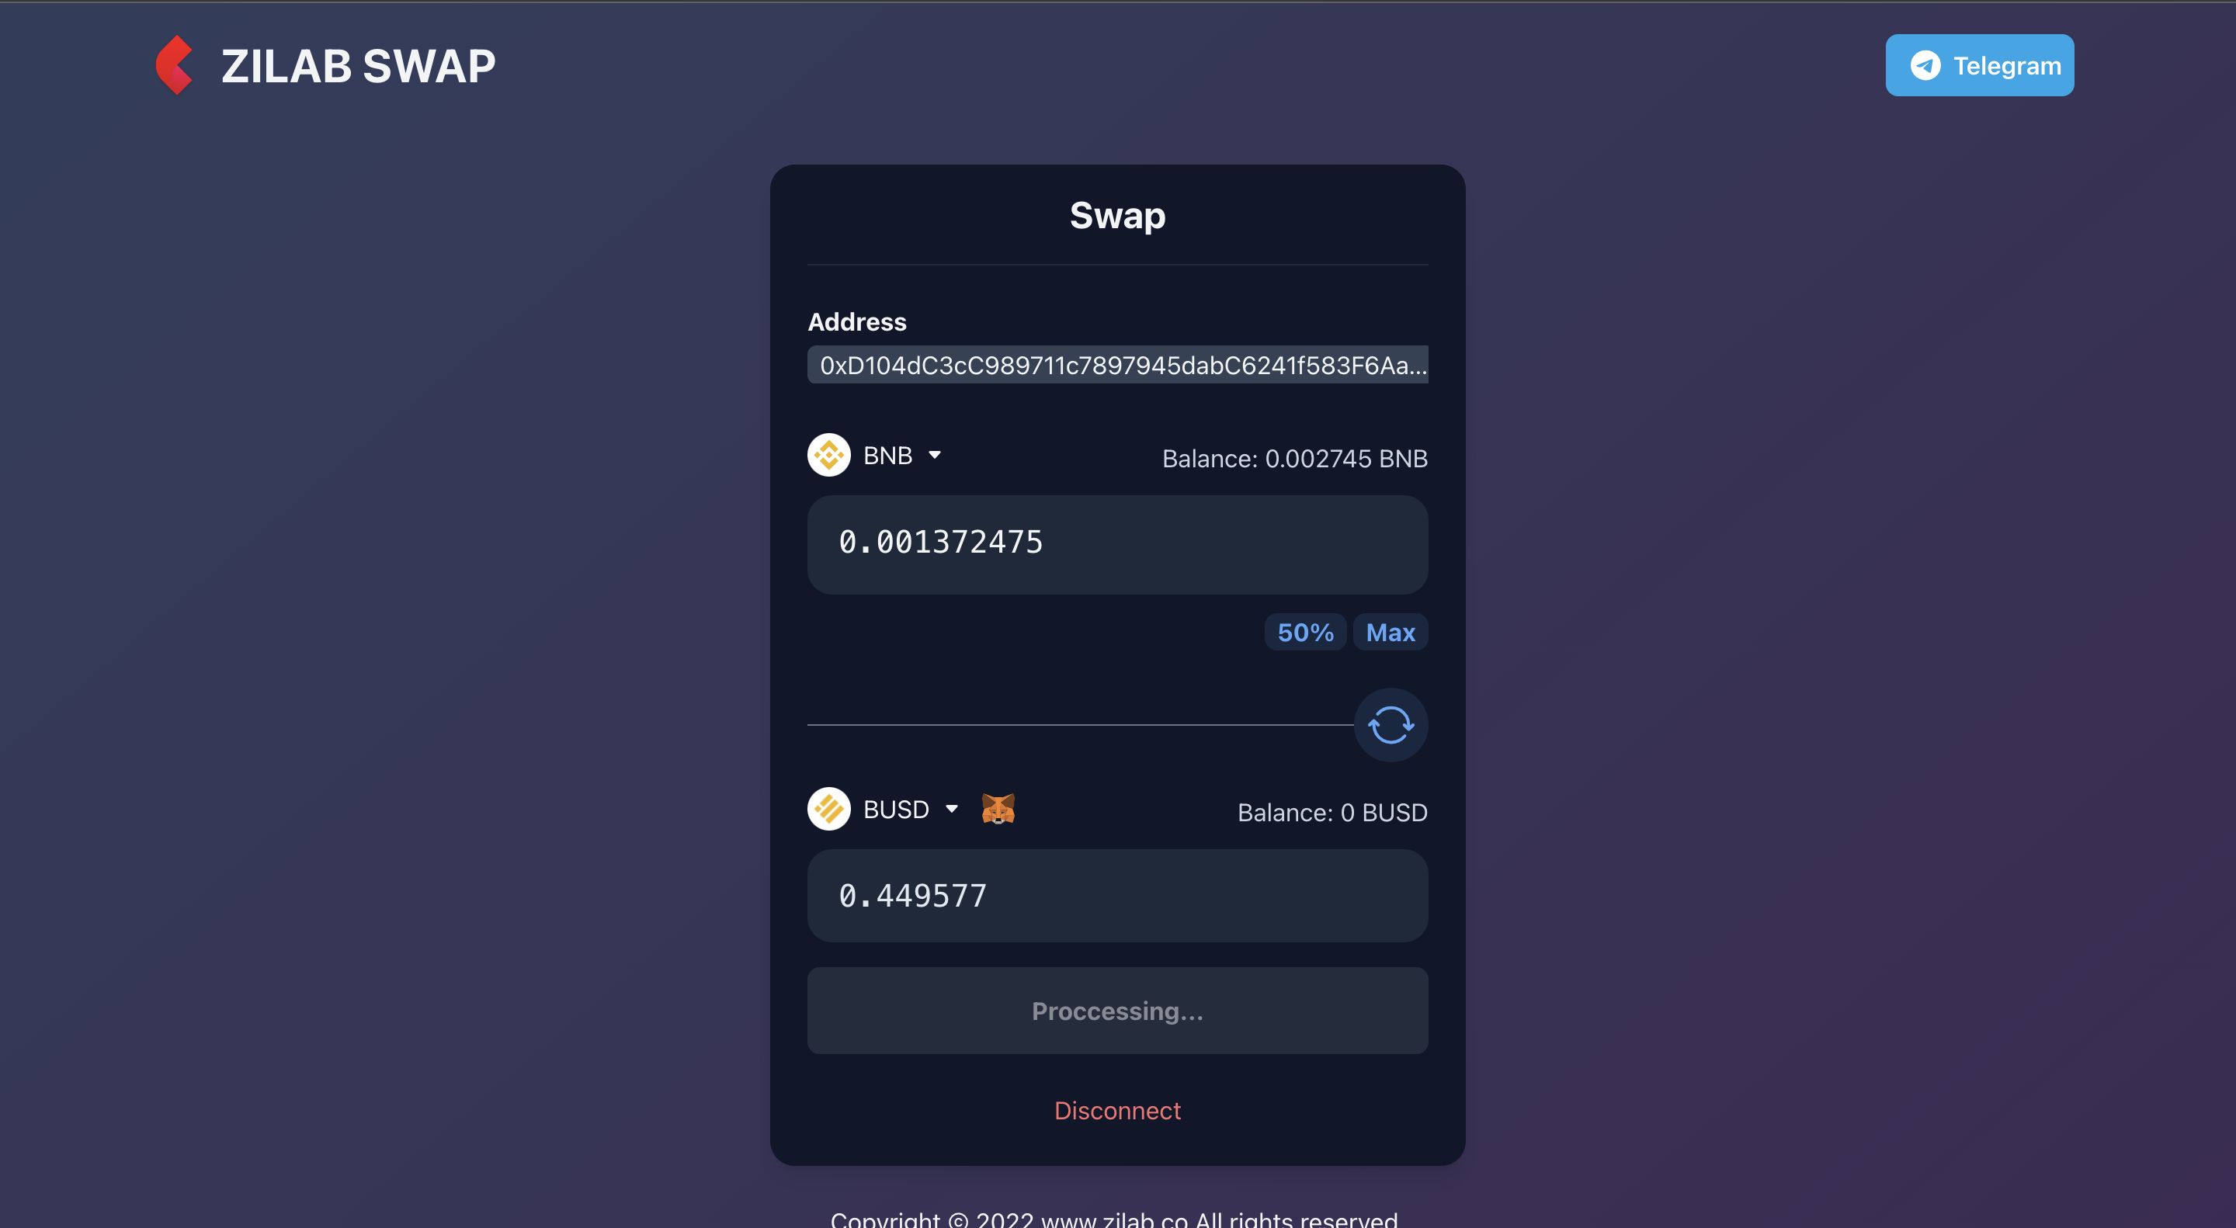Focus the BNB amount input field
The width and height of the screenshot is (2236, 1228).
[1117, 544]
